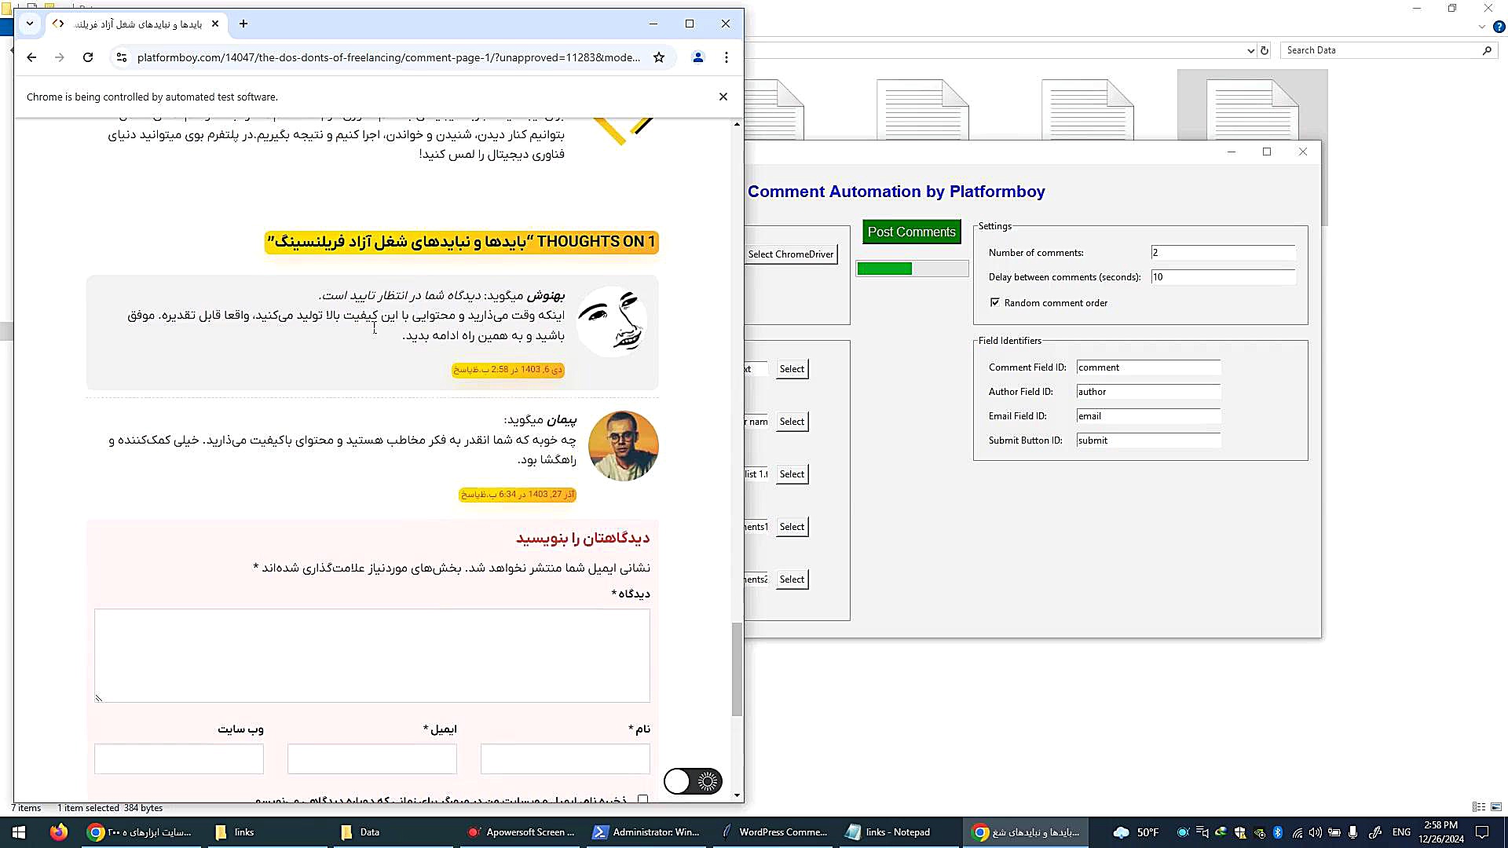Click the Delay between comments field

click(x=1223, y=277)
